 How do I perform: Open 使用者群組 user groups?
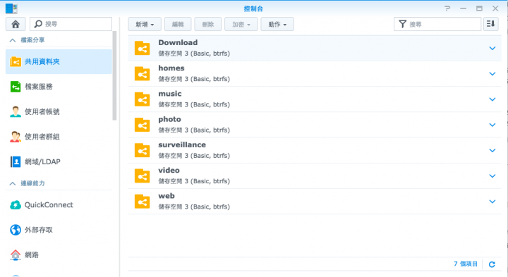59,137
